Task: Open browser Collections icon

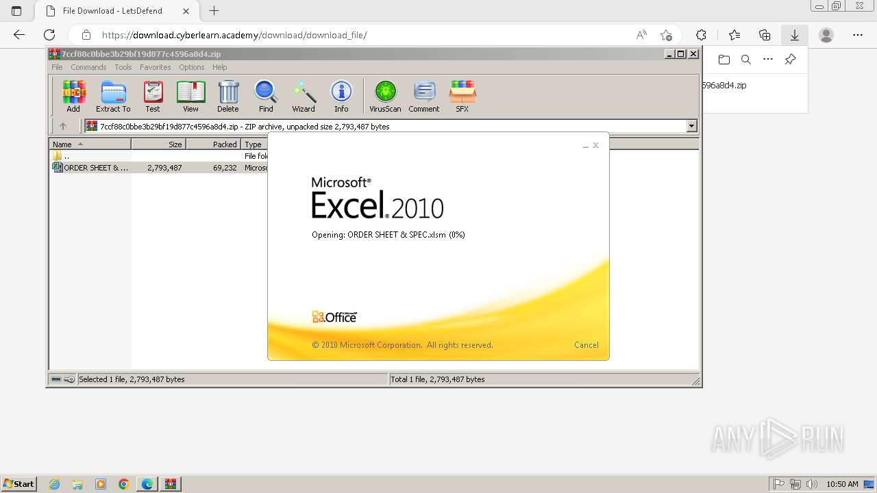Action: point(765,35)
